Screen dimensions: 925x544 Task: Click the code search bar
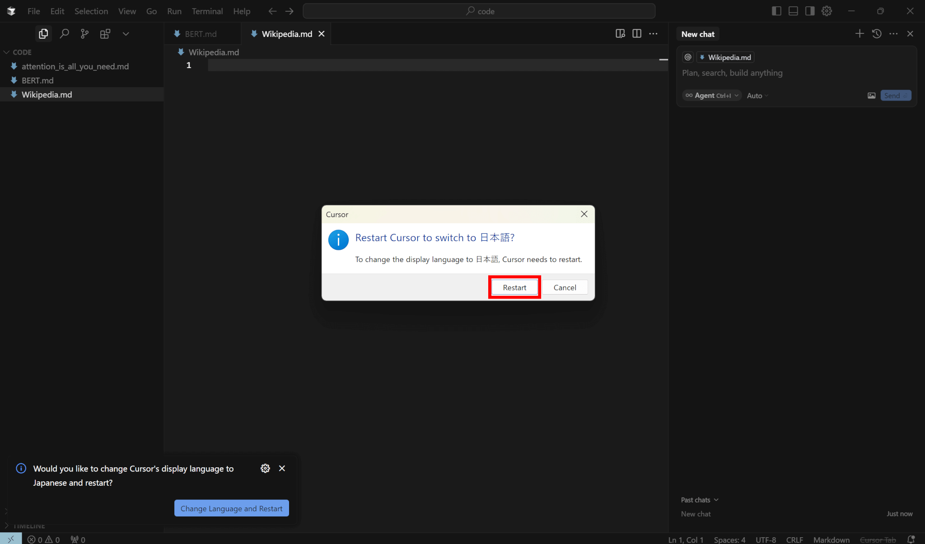point(479,11)
